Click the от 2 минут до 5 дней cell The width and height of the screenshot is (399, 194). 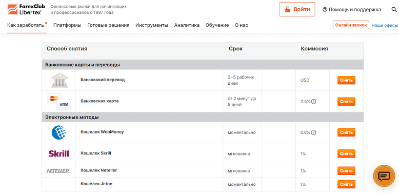tap(242, 101)
